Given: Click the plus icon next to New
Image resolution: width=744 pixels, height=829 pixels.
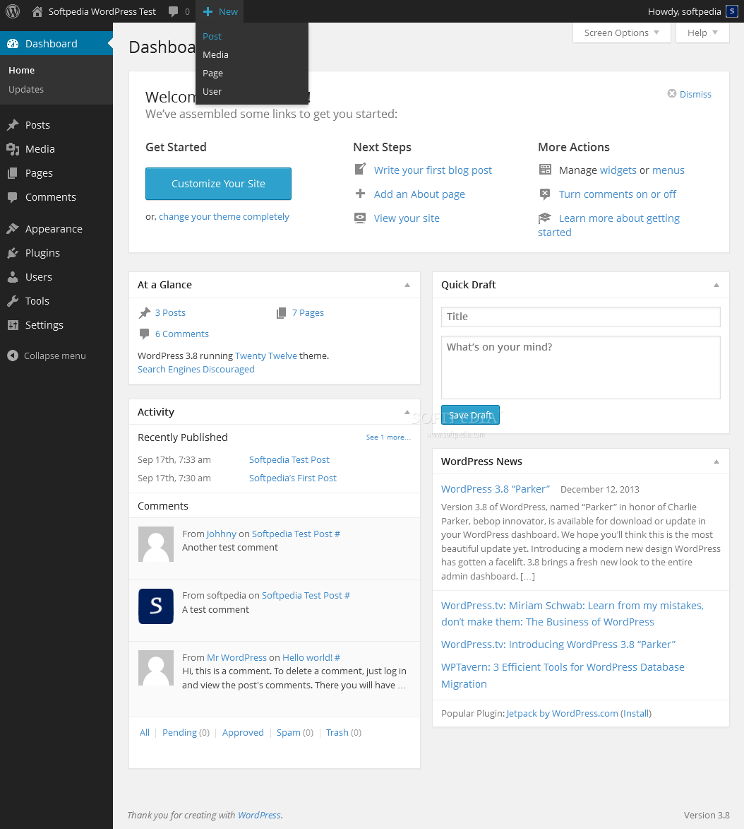Looking at the screenshot, I should [208, 11].
